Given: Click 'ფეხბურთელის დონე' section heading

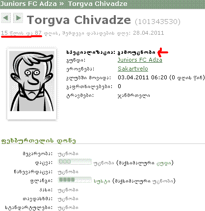Looking at the screenshot, I should pos(38,141).
